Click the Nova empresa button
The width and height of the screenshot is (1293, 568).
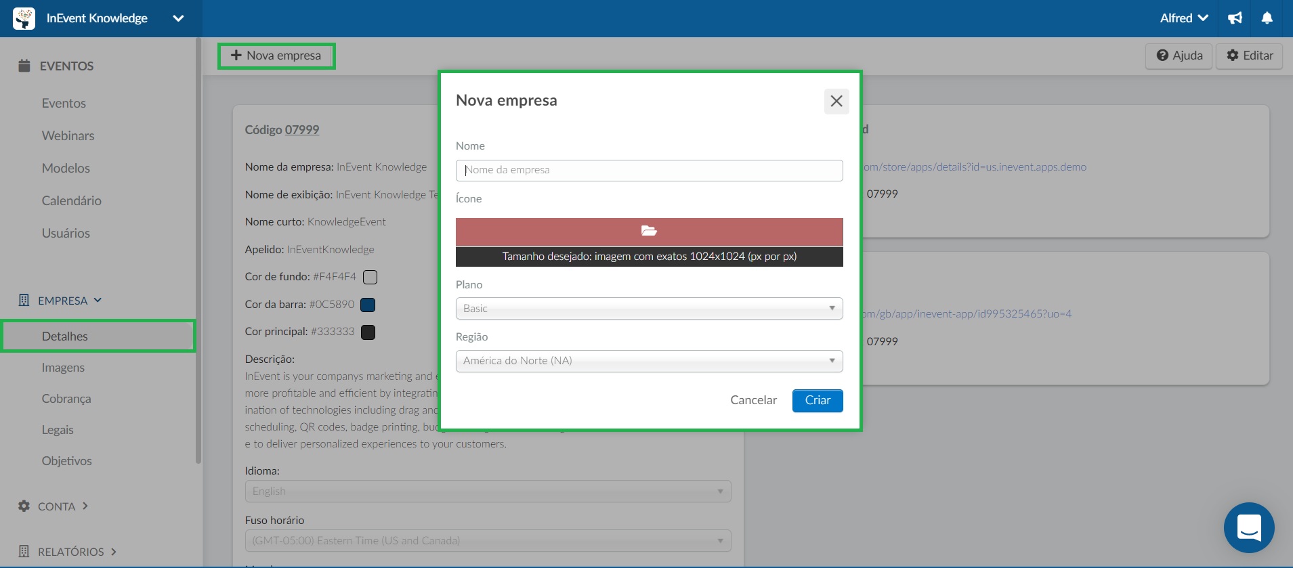276,56
